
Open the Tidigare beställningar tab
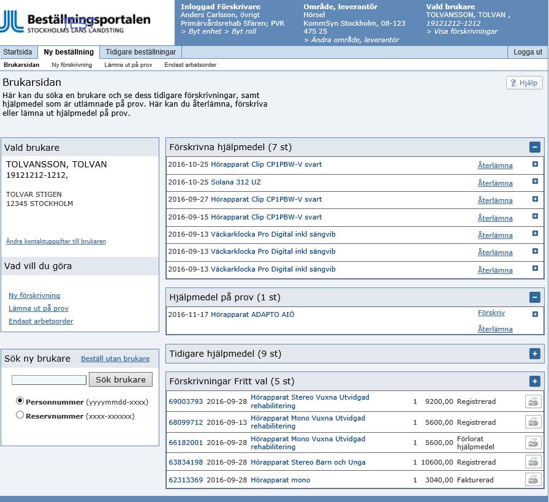pos(141,52)
